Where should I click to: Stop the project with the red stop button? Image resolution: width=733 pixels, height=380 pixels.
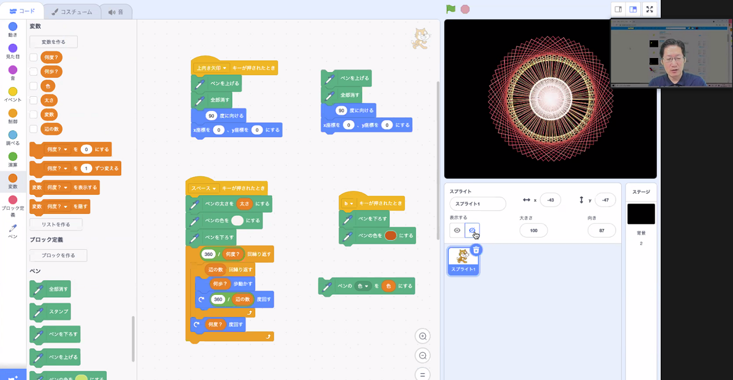tap(465, 9)
